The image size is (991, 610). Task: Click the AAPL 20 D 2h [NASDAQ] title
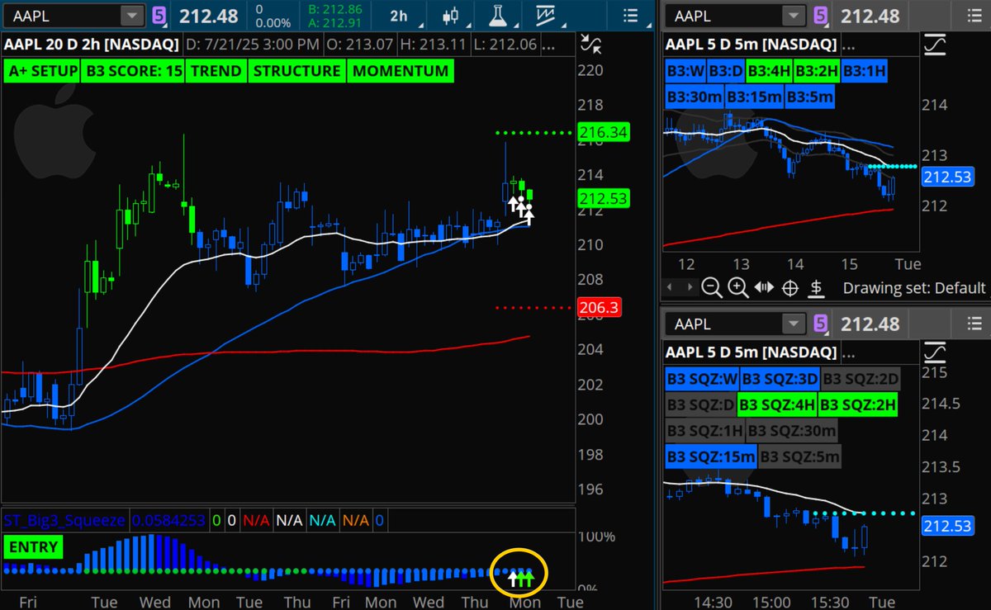(91, 44)
